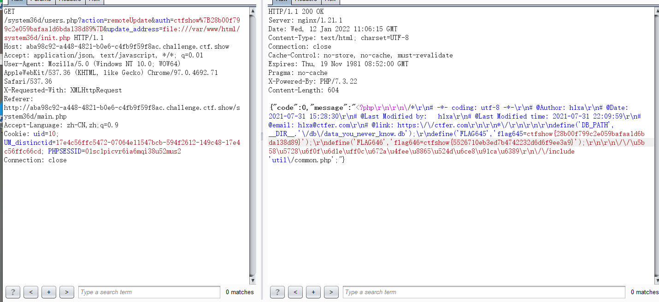Click the 'Safari/537.36' line in request
This screenshot has height=302, width=659.
28,81
